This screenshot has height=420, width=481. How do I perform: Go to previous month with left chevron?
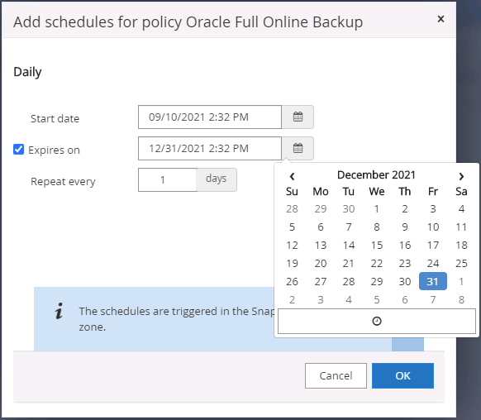(x=292, y=176)
